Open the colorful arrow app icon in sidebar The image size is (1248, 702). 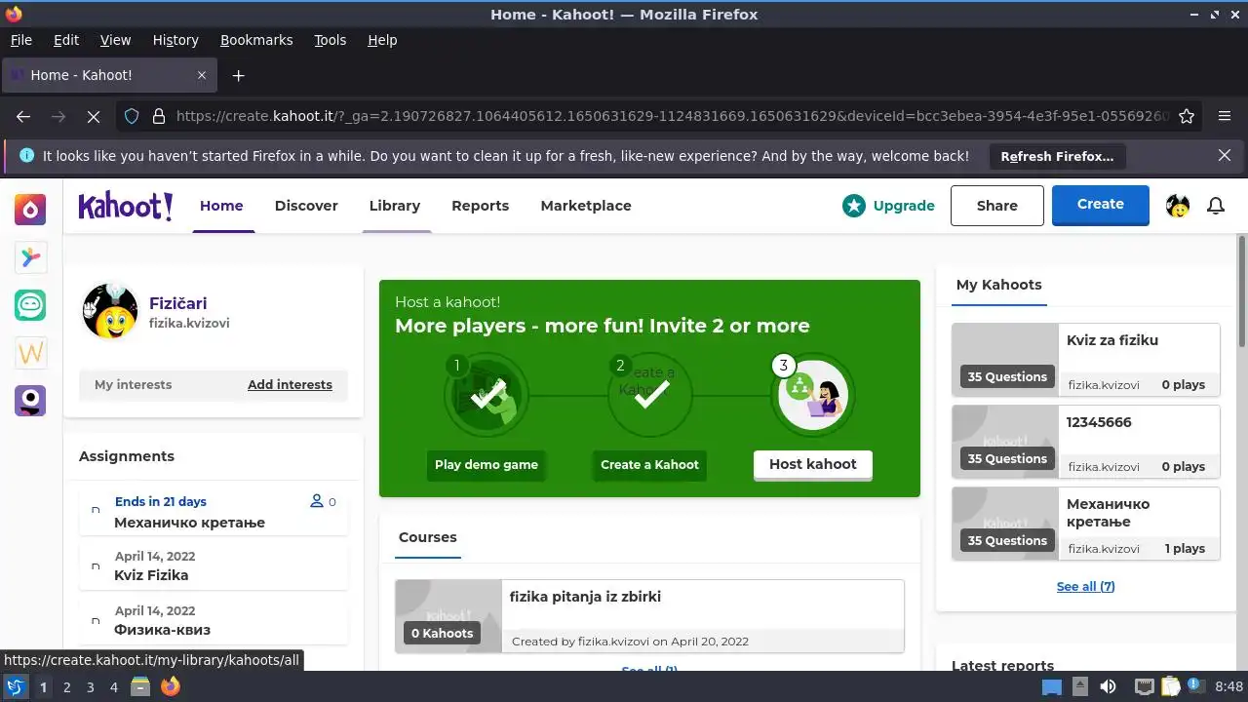(x=30, y=257)
